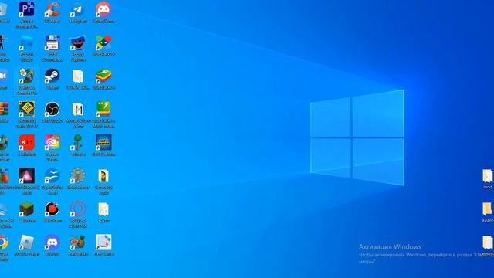Open the видео folder on the right
Viewport: 494px width, 278px height.
click(x=487, y=209)
